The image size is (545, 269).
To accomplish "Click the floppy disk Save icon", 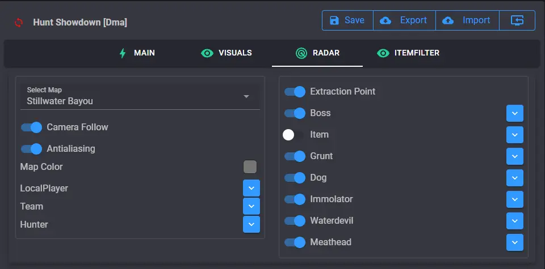I will click(334, 20).
